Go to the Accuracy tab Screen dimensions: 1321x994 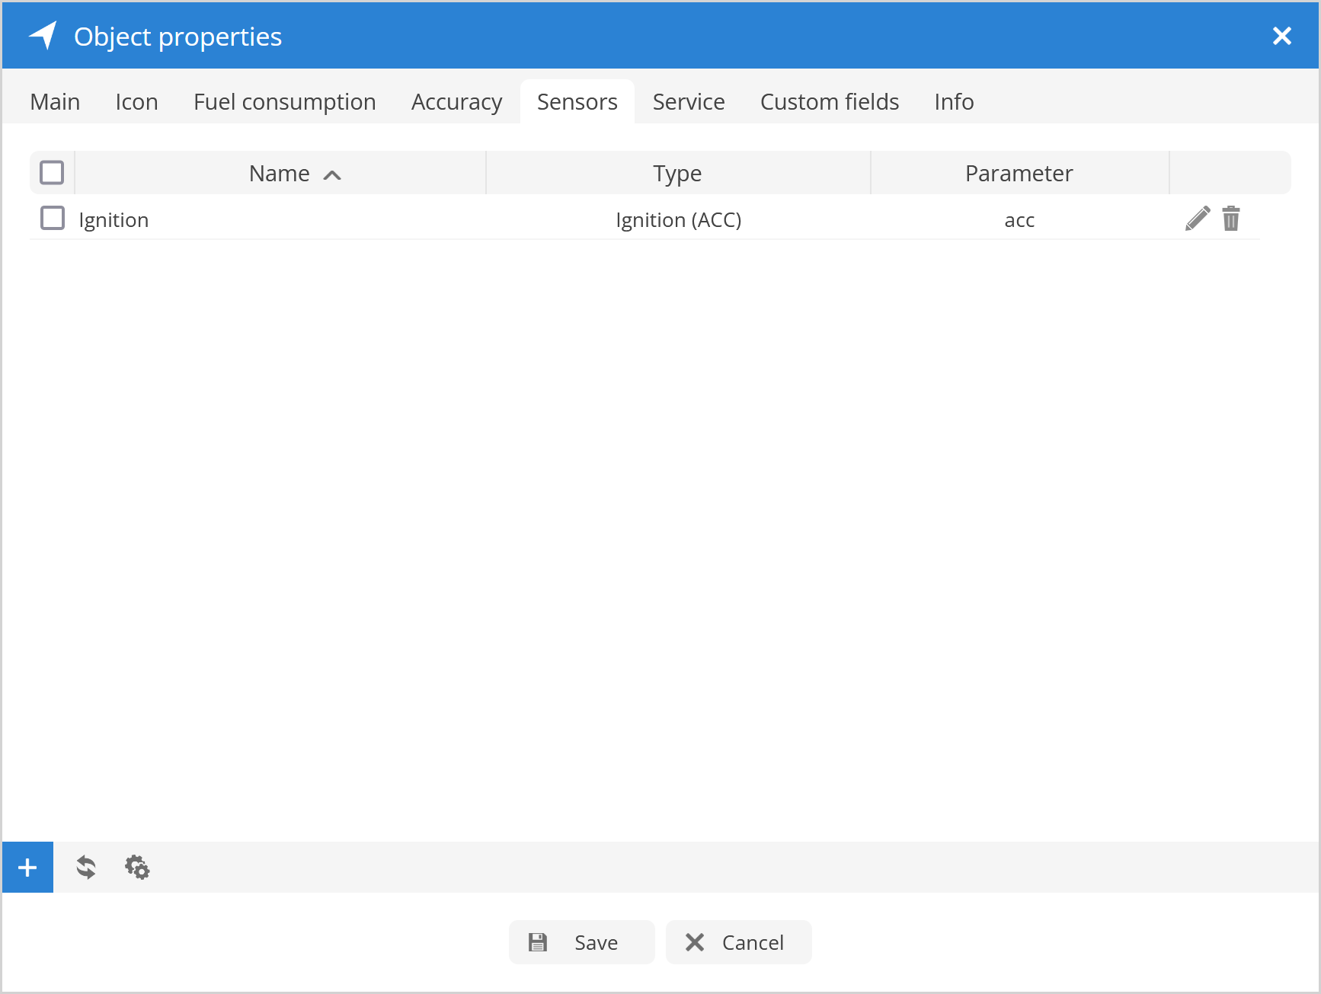[456, 102]
